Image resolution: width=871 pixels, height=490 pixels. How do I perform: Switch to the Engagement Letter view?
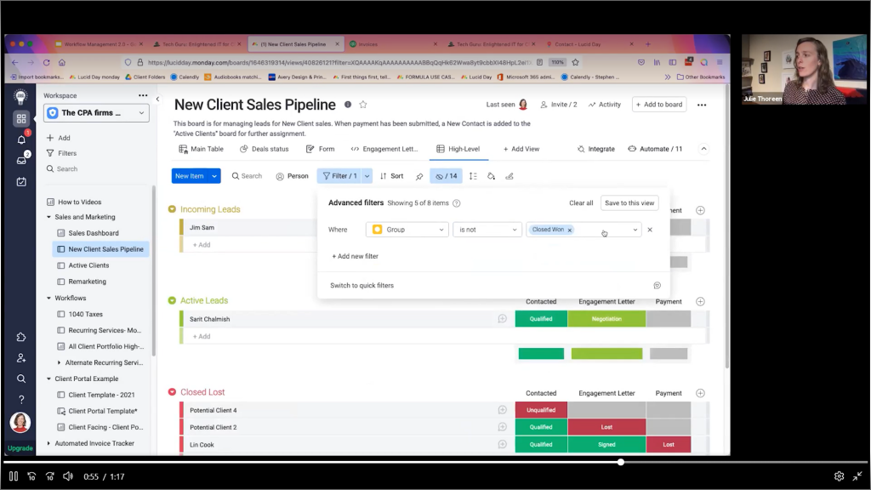tap(384, 149)
